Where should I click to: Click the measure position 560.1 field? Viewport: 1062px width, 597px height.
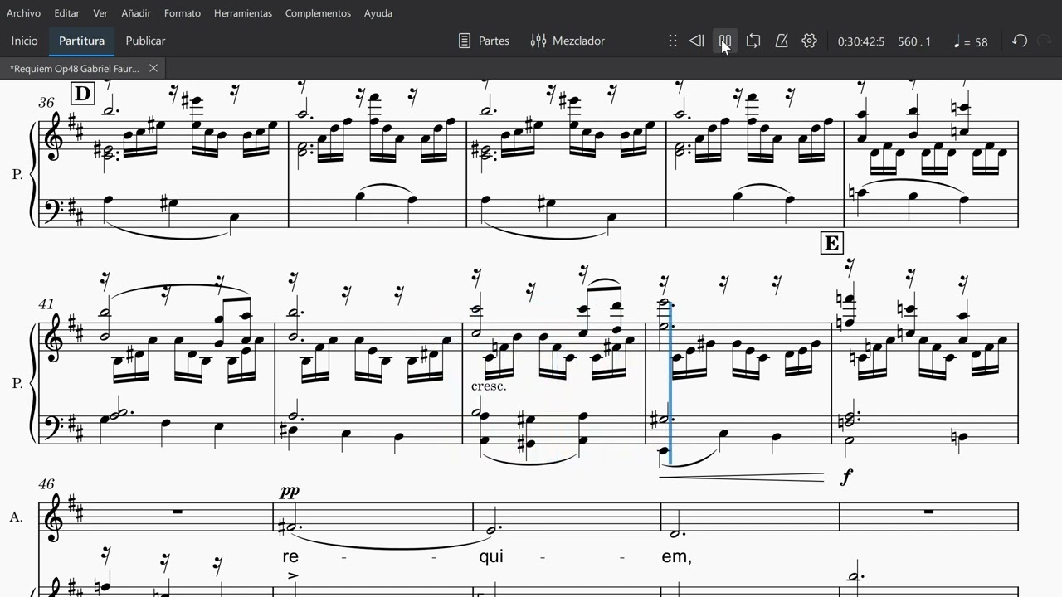point(914,41)
